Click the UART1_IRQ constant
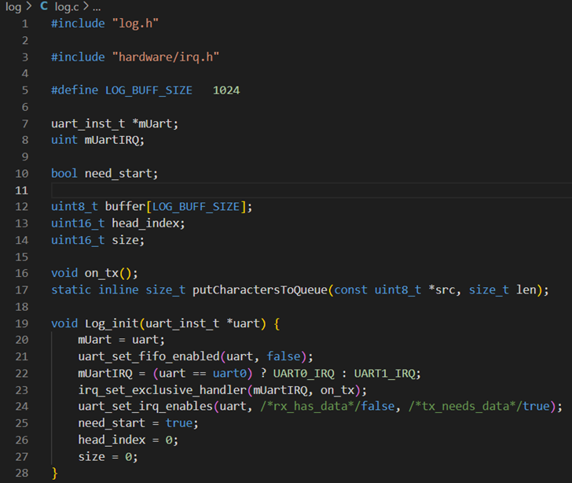 pyautogui.click(x=384, y=374)
